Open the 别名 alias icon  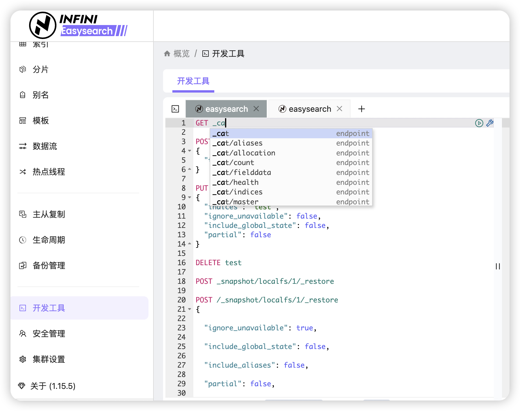tap(23, 95)
